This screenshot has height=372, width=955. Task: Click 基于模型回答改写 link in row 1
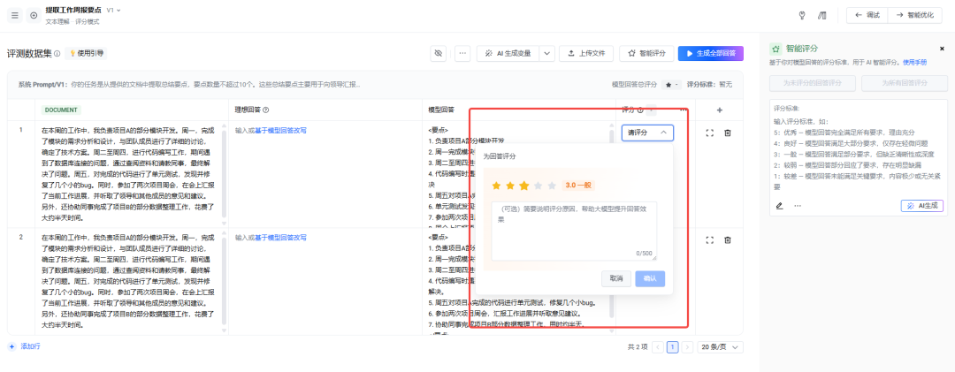[280, 130]
